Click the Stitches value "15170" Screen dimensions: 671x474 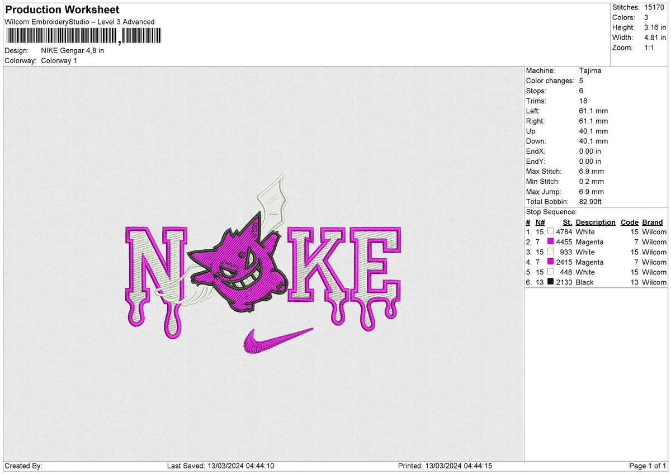(x=654, y=7)
